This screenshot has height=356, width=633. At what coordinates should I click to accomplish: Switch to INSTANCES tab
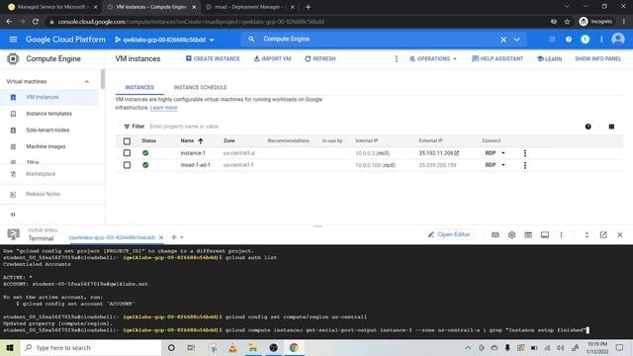coord(139,87)
